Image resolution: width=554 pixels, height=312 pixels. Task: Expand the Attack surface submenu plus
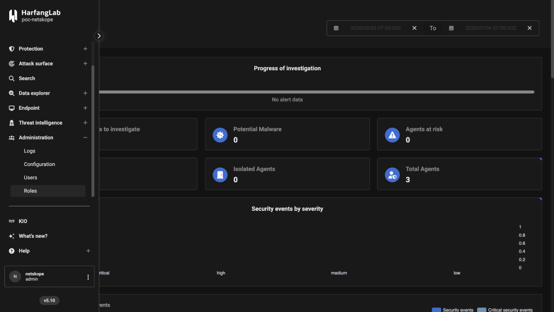85,63
